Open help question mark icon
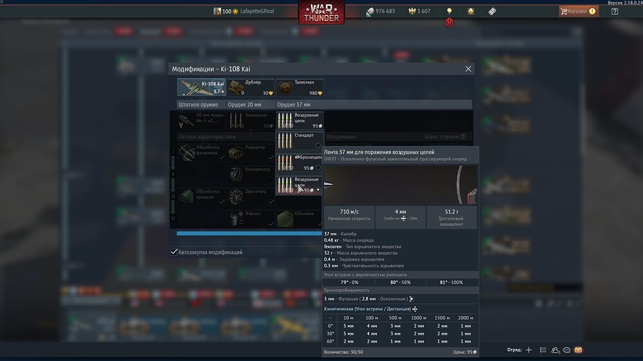Viewport: 643px width, 361px height. click(x=614, y=12)
